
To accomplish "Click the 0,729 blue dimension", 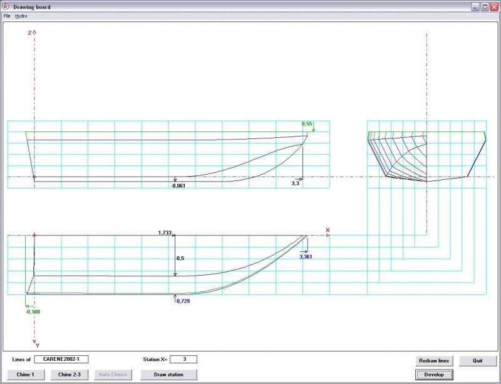I will [x=183, y=301].
